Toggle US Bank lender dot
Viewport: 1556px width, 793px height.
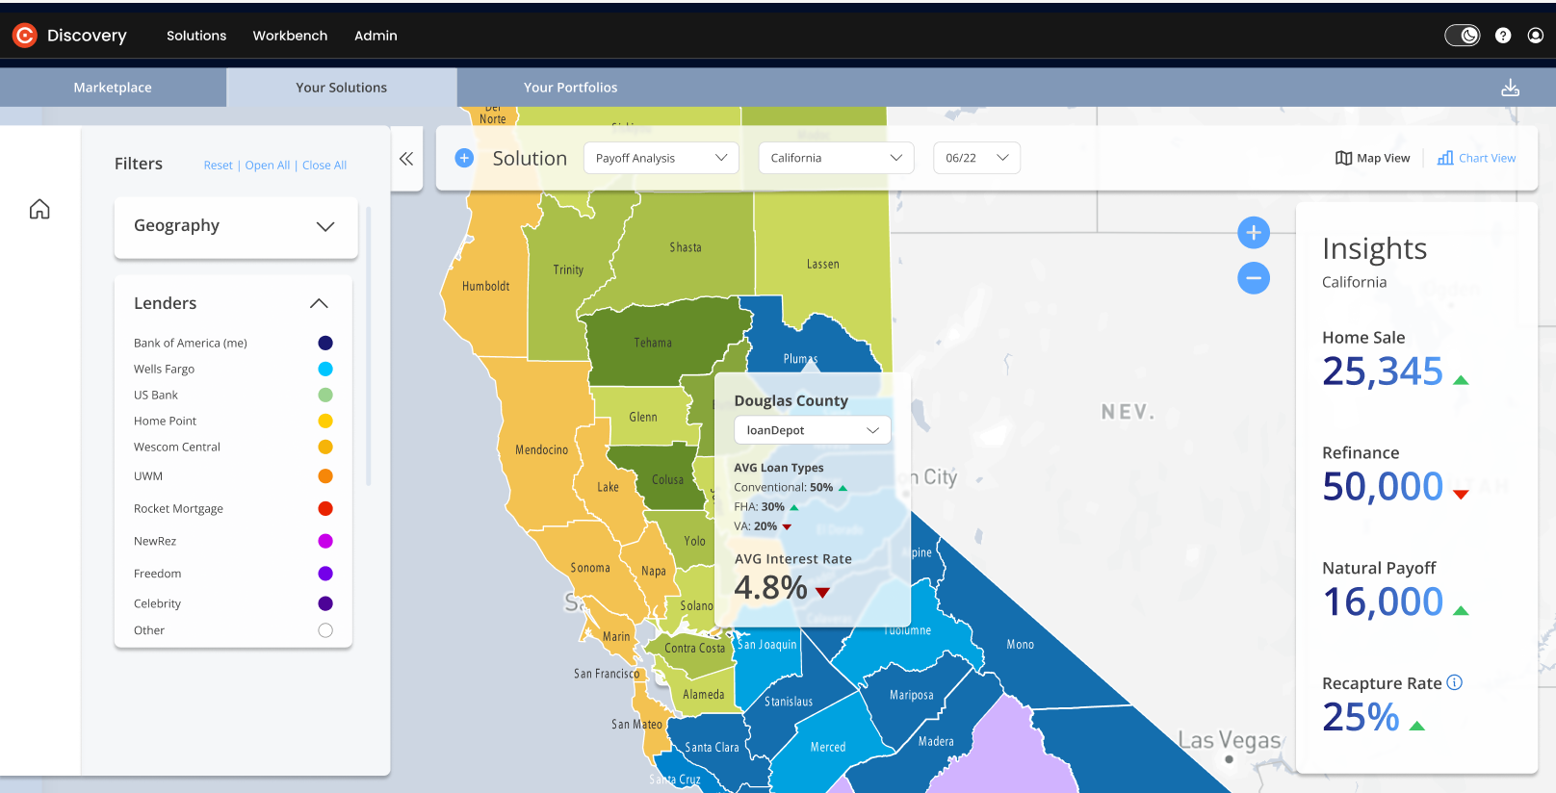click(x=325, y=395)
